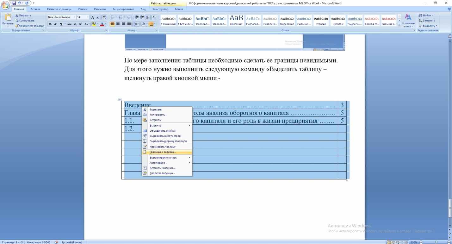452x244 pixels.
Task: Align text left
Action: tap(112, 24)
